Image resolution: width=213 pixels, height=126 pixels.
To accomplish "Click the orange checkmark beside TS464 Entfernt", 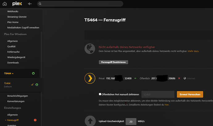I will point(32,85).
